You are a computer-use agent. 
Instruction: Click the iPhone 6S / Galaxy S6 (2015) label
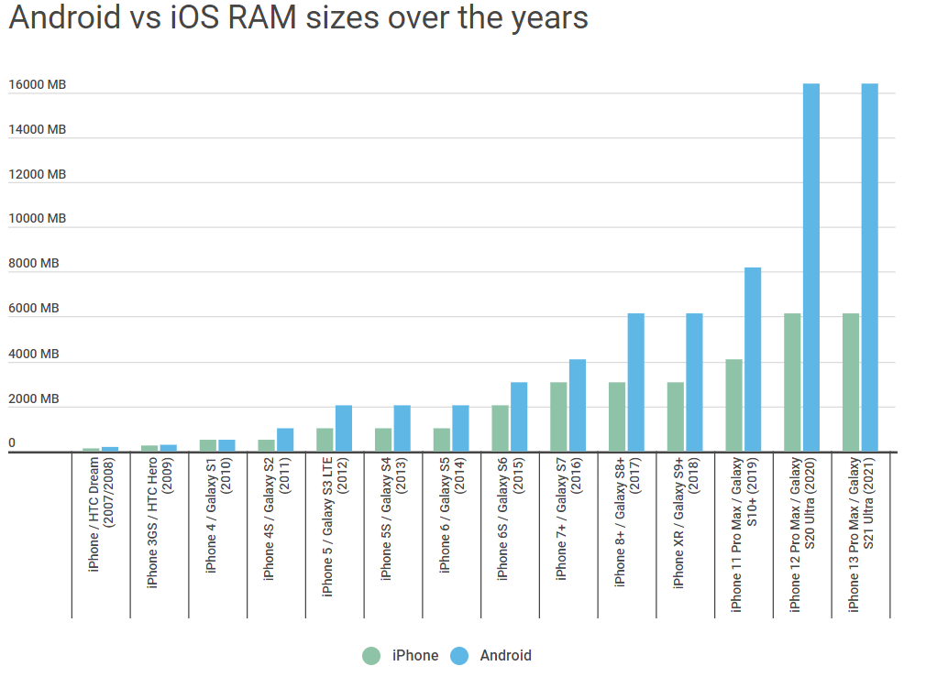point(511,519)
